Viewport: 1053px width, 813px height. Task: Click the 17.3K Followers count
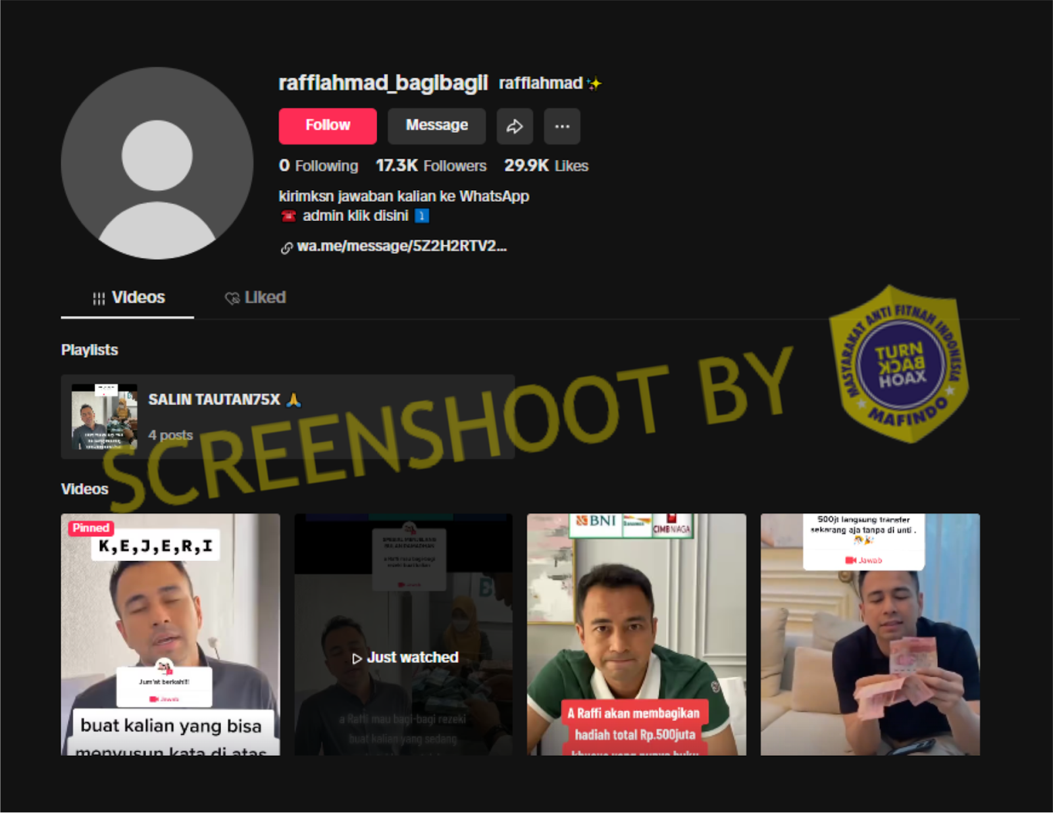pyautogui.click(x=430, y=166)
